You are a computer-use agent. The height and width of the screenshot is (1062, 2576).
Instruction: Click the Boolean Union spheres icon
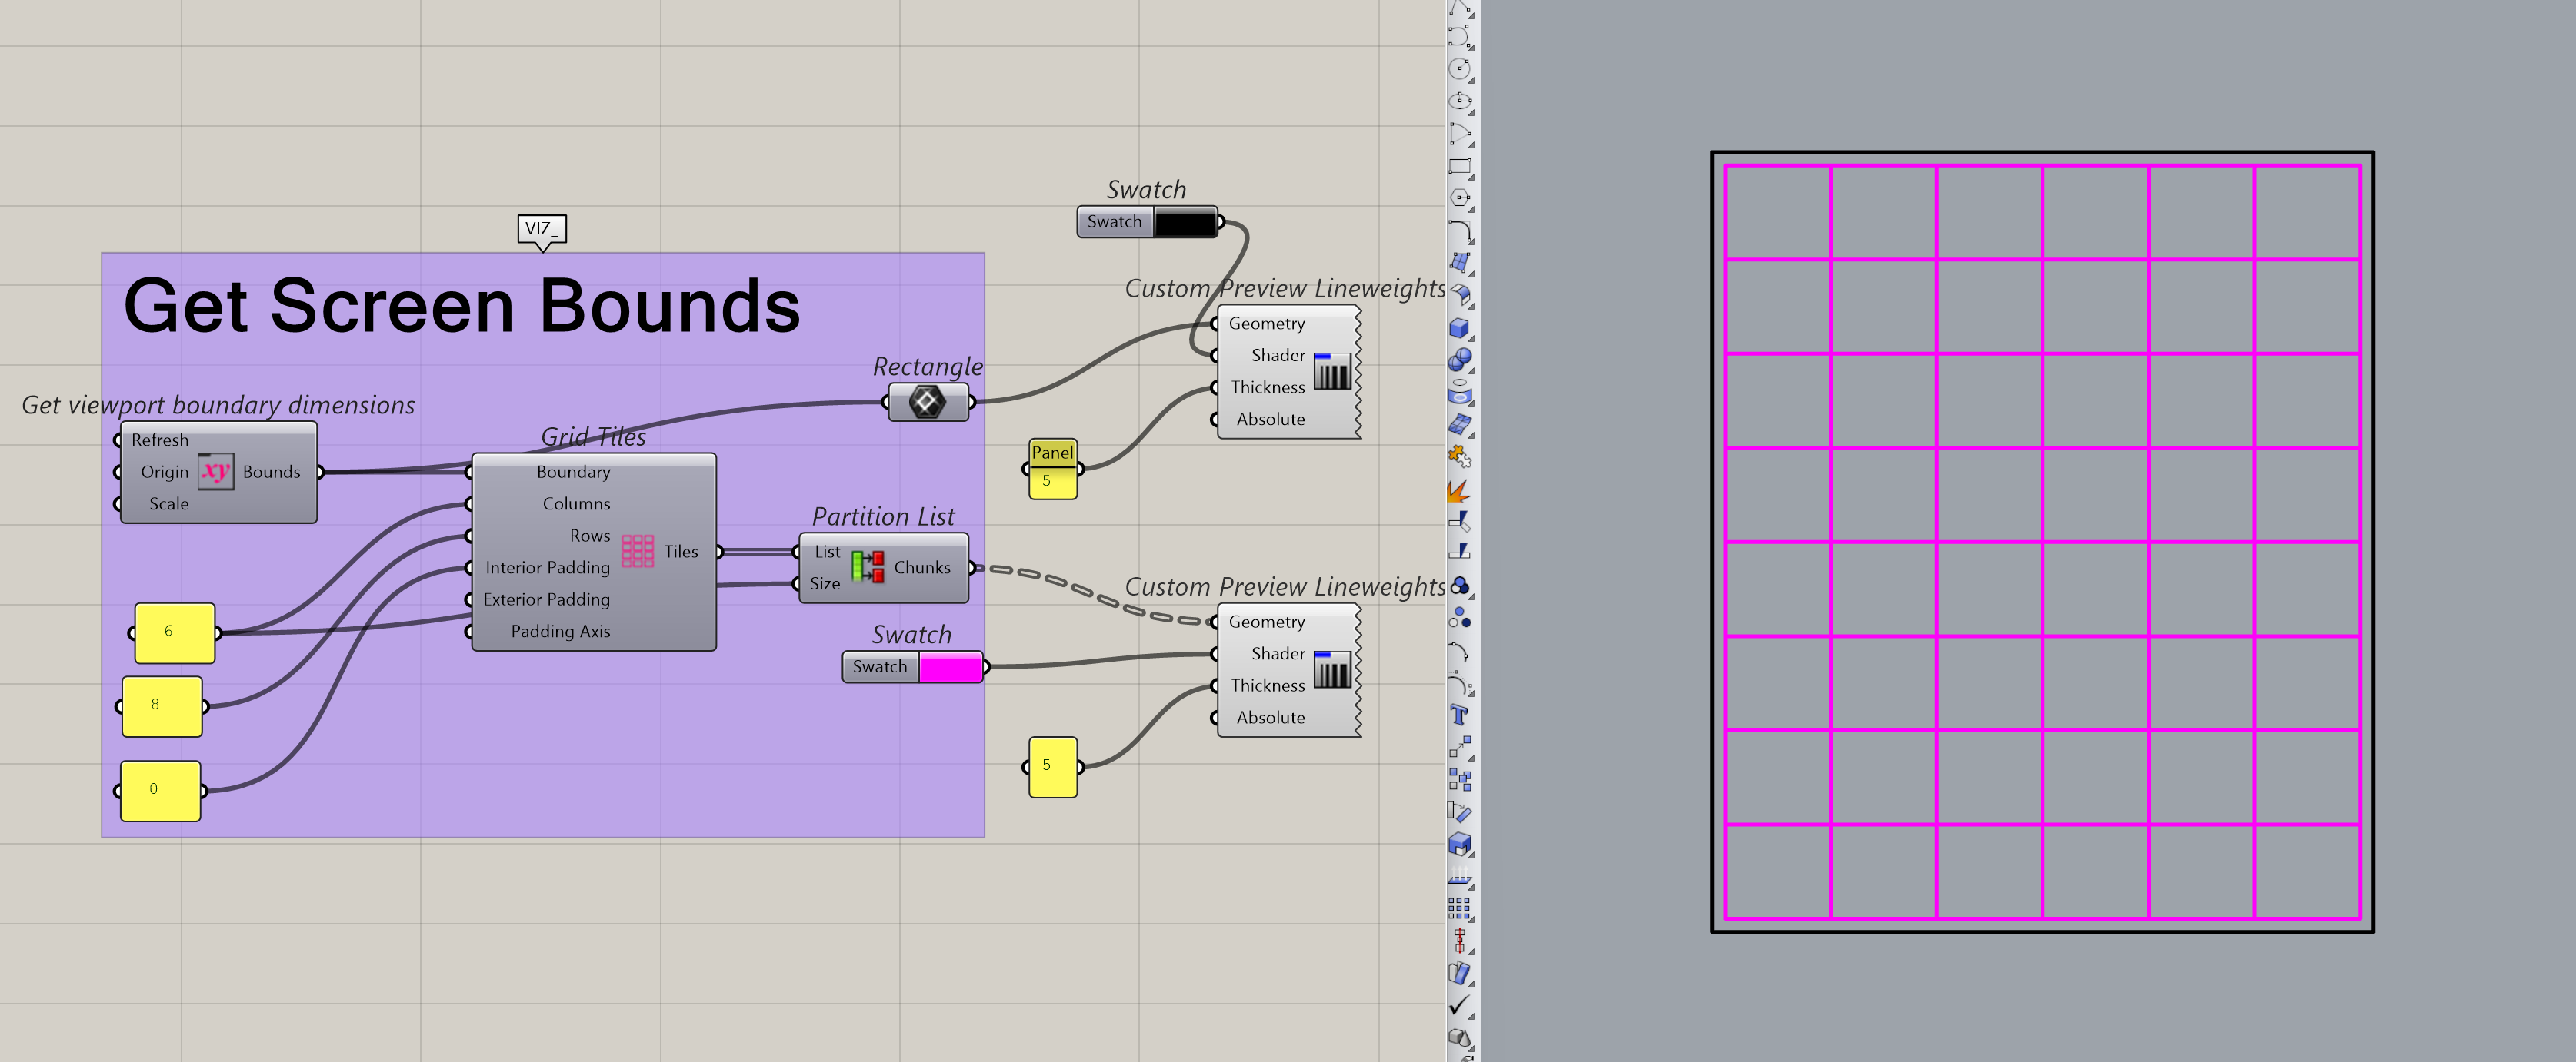[1459, 360]
